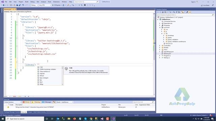Click in Search Error List field
Image resolution: width=216 pixels, height=121 pixels.
click(x=142, y=102)
